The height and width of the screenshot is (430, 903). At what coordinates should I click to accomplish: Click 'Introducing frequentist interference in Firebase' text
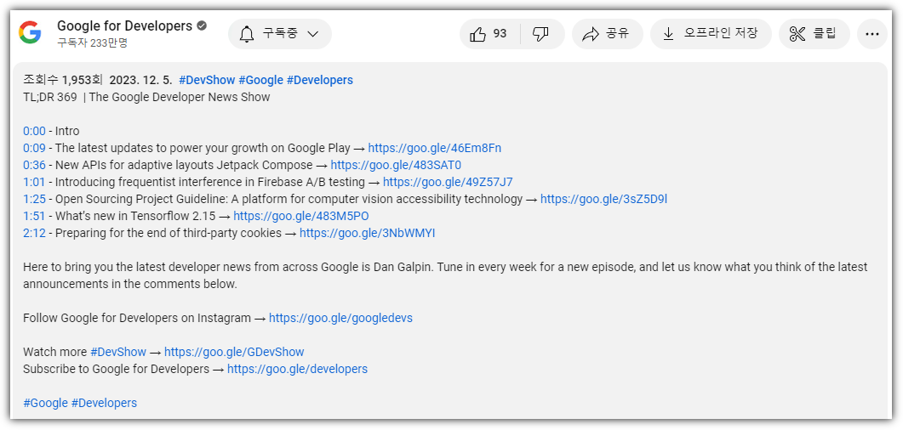[x=209, y=182]
